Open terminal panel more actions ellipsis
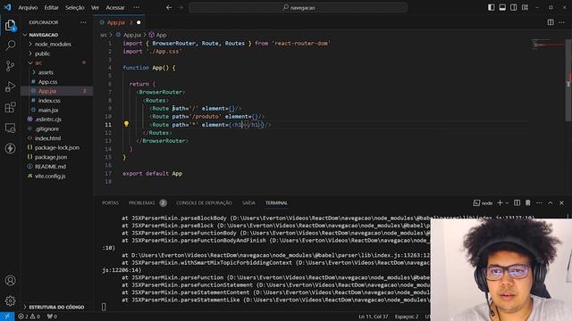572x321 pixels. [x=539, y=202]
